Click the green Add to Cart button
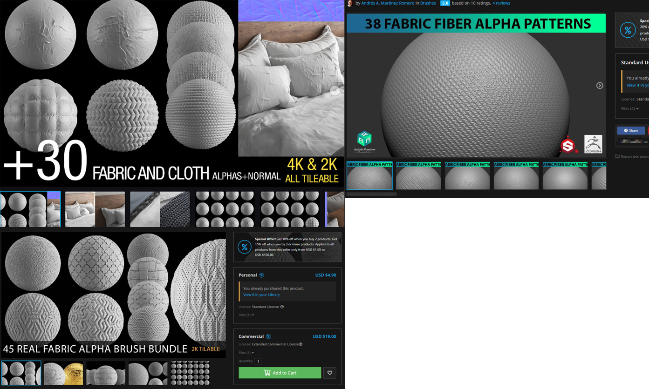This screenshot has height=389, width=649. tap(280, 373)
